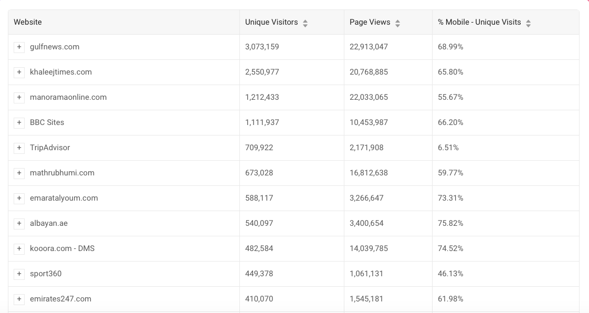Click mobile share 68.99% for gulfnews.com
The height and width of the screenshot is (313, 589).
(x=451, y=47)
